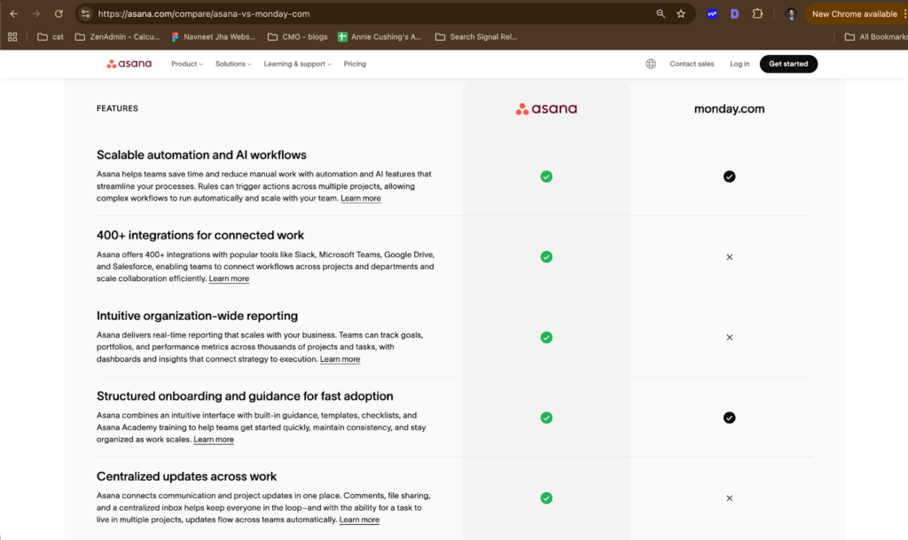Click the zoom magnifier icon in address bar

tap(661, 14)
